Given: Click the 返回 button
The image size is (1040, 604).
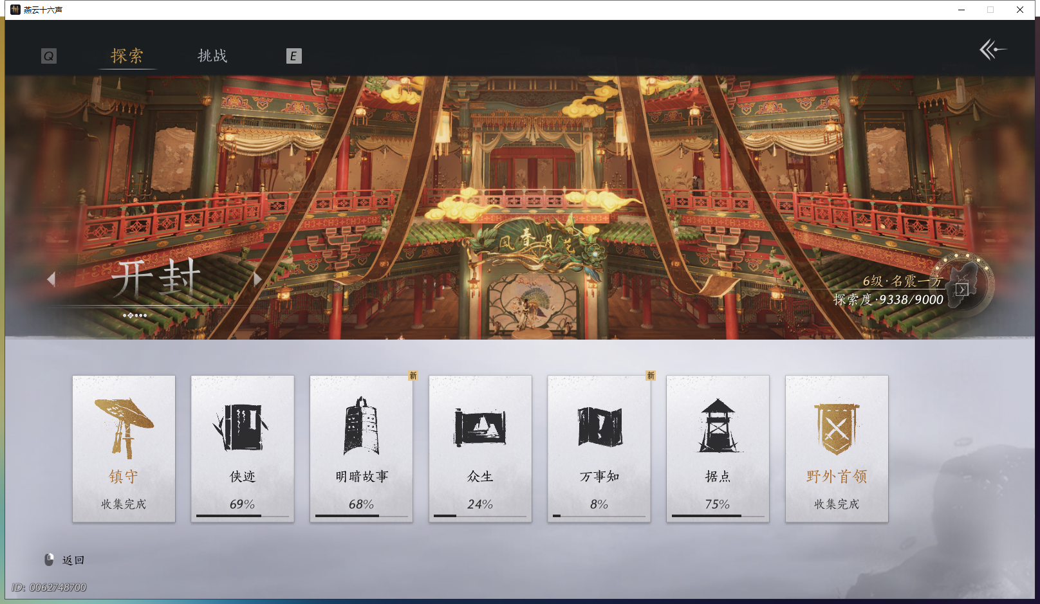Looking at the screenshot, I should (x=72, y=560).
